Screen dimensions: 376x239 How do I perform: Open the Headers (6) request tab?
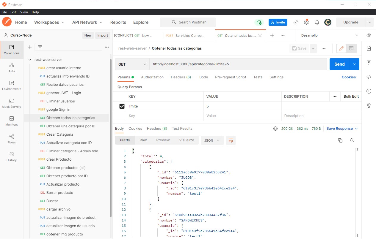181,77
